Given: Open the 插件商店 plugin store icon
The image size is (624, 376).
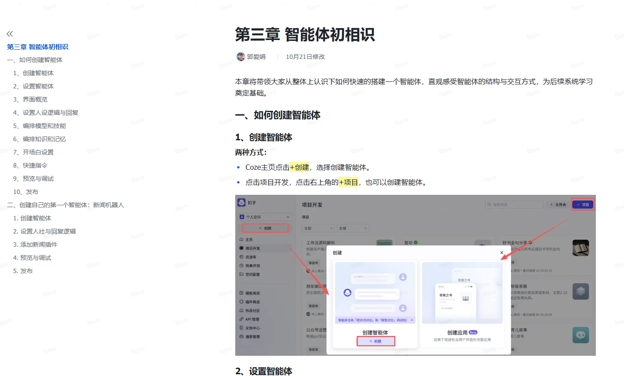Looking at the screenshot, I should [x=241, y=302].
